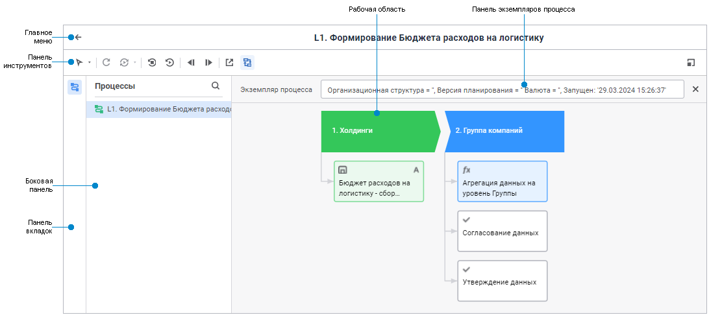Open the Утверждение данных step

click(503, 281)
